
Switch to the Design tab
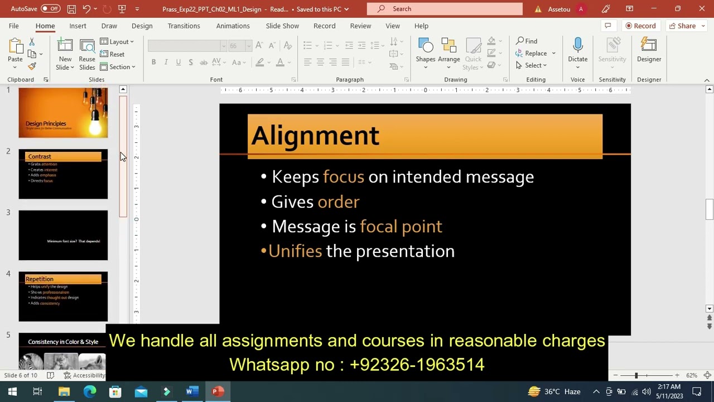142,26
